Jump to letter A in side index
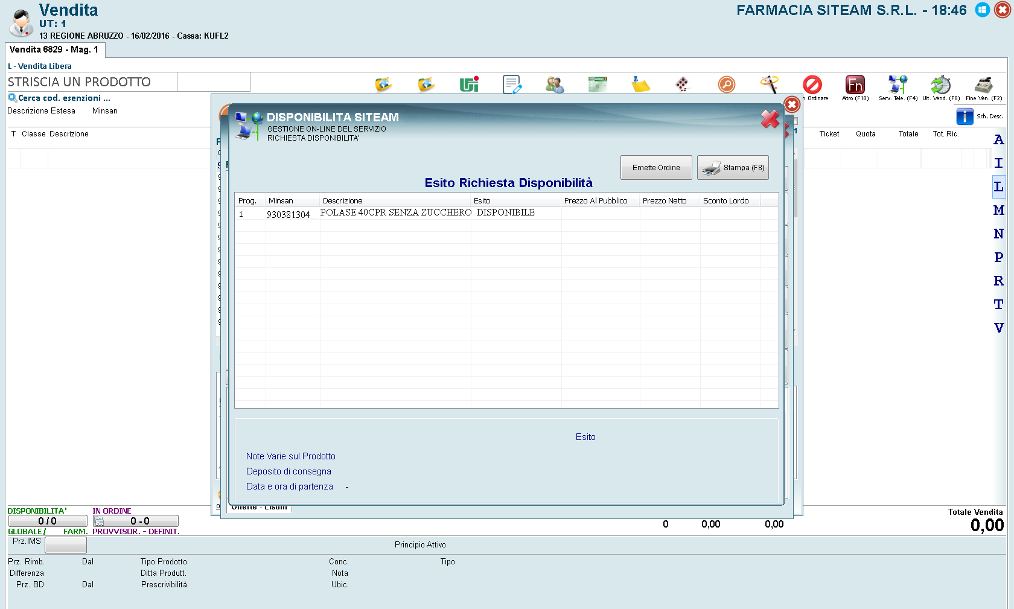Image resolution: width=1014 pixels, height=609 pixels. tap(999, 139)
